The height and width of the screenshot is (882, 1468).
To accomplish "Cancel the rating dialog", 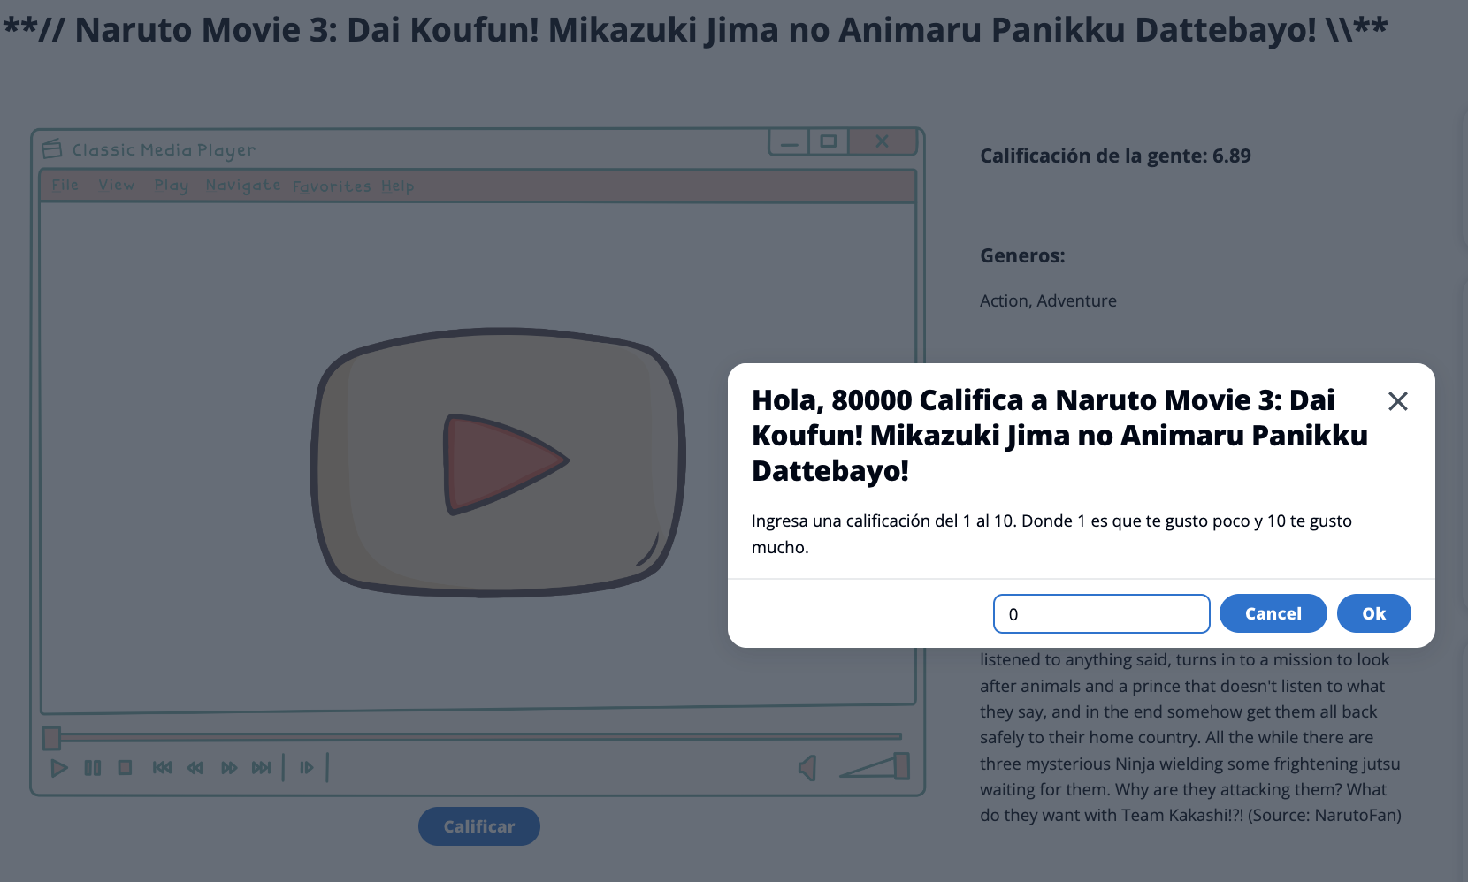I will (x=1273, y=613).
